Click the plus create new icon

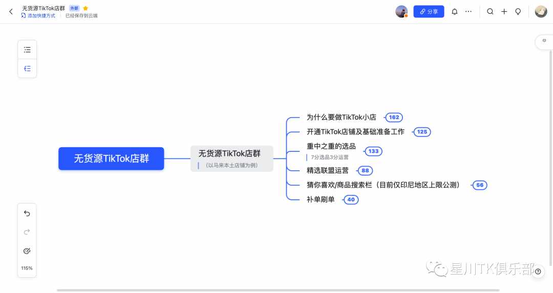504,12
